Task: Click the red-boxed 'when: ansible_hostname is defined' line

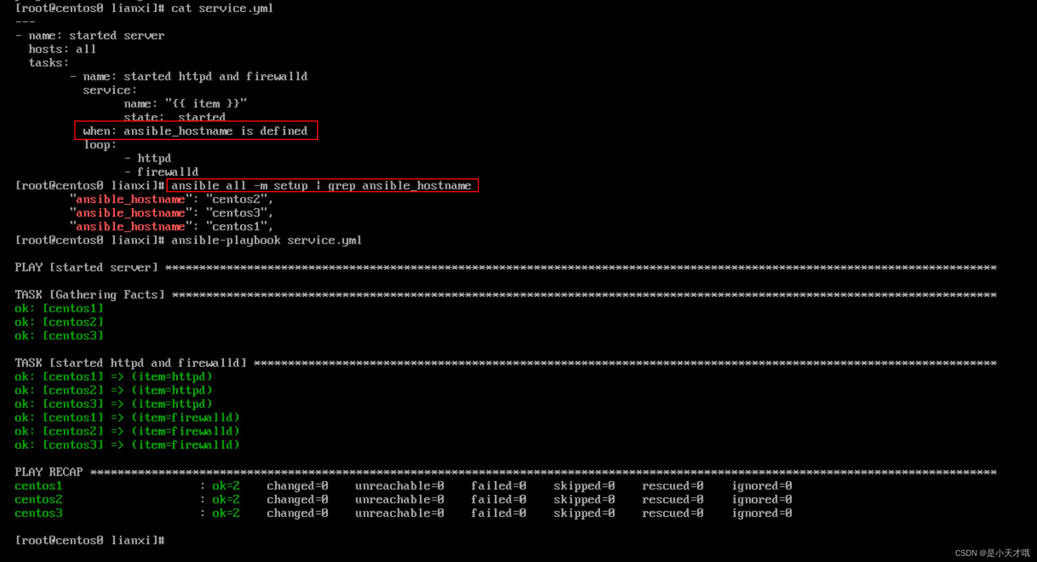Action: (x=196, y=131)
